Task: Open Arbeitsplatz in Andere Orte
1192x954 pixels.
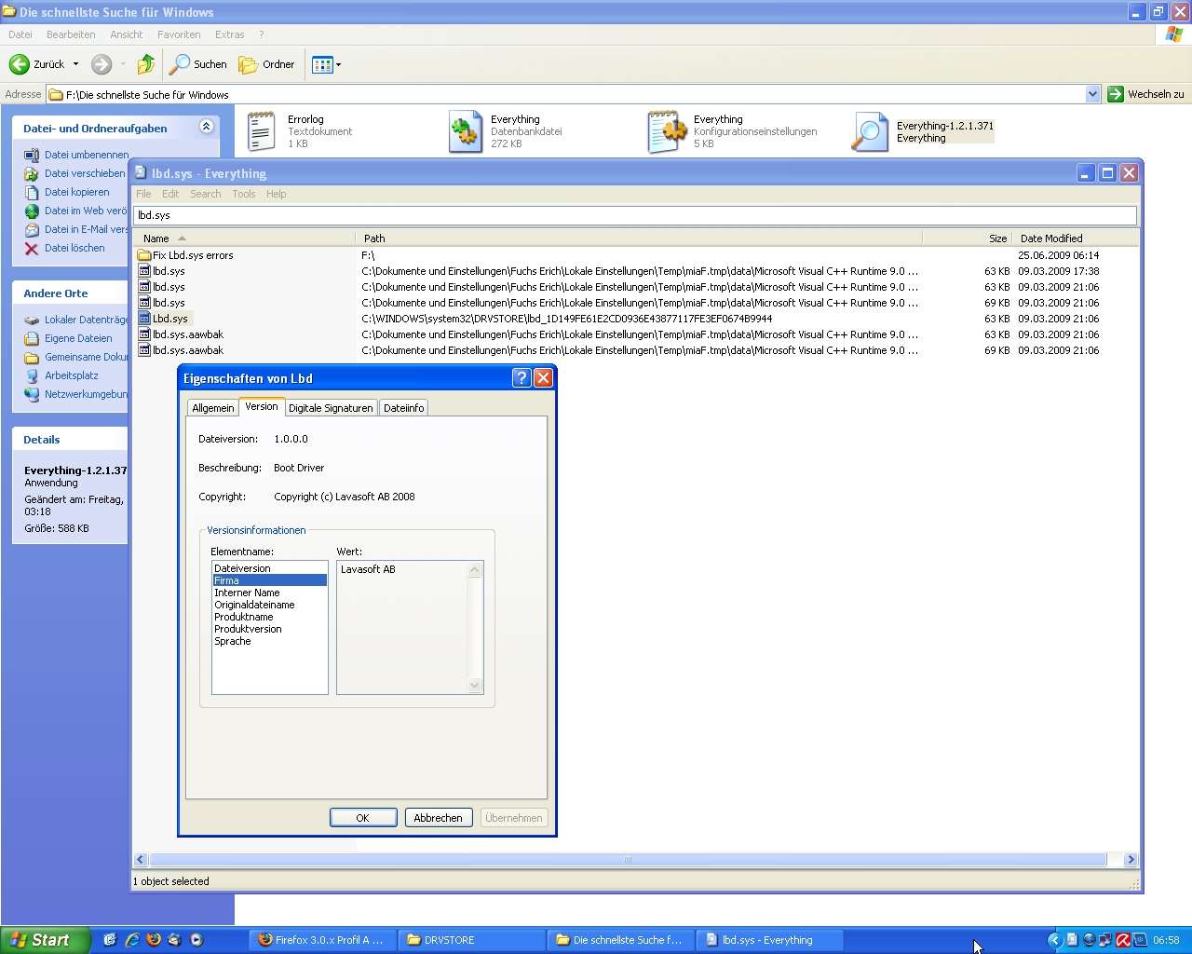Action: pyautogui.click(x=71, y=375)
